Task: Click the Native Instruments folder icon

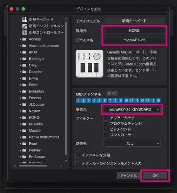Action: coord(24,137)
